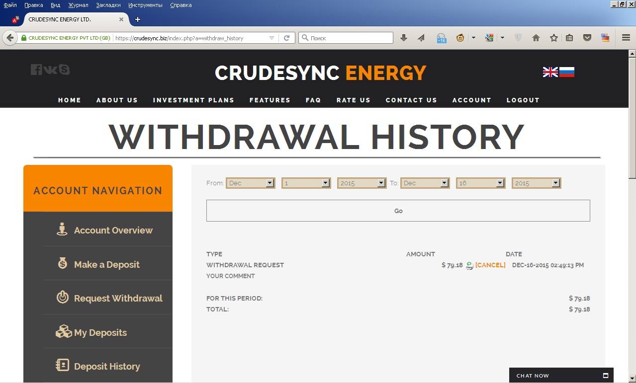The image size is (636, 383).
Task: Bookmark this page with star icon
Action: click(553, 38)
